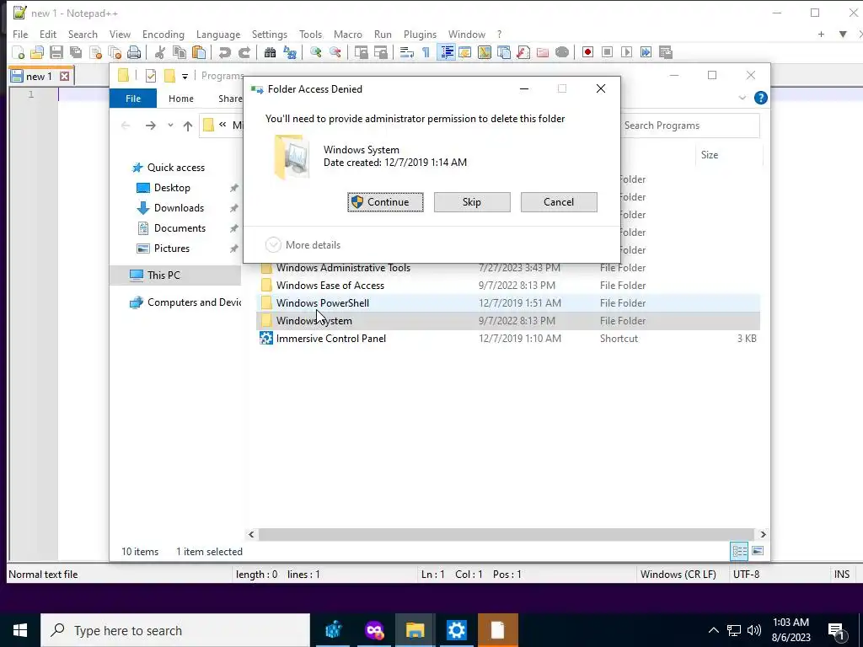Click the Find binoculars icon in Notepad++

tap(270, 52)
